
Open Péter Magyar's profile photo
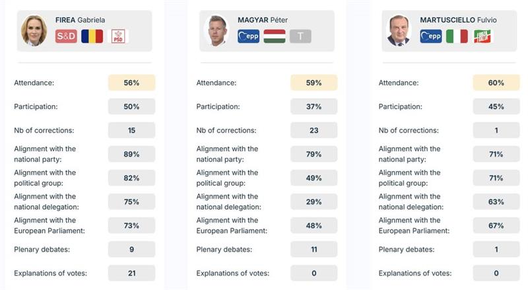pyautogui.click(x=216, y=30)
